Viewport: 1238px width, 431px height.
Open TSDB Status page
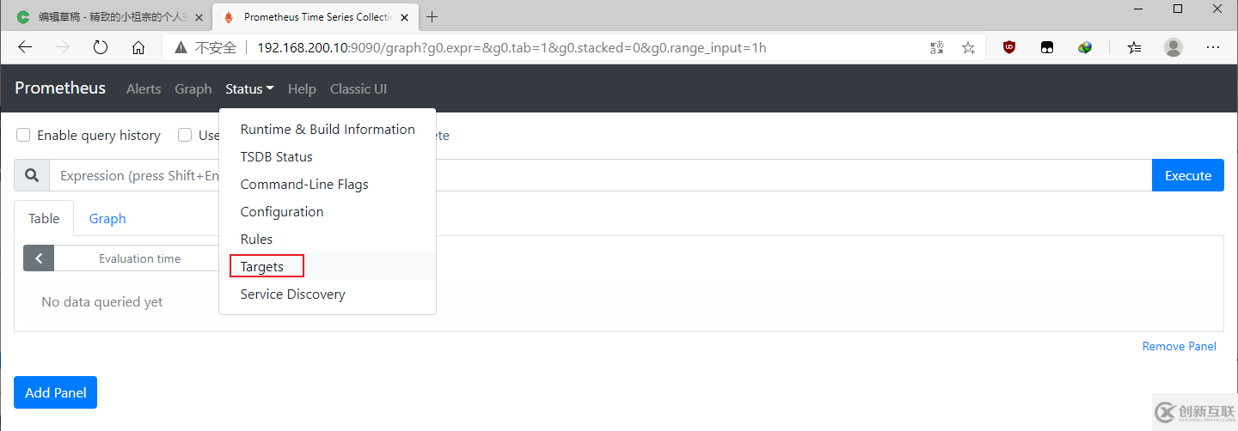click(328, 157)
